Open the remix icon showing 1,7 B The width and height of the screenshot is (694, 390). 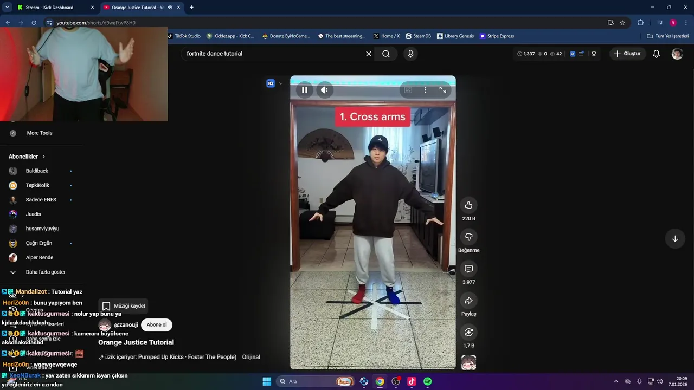468,332
